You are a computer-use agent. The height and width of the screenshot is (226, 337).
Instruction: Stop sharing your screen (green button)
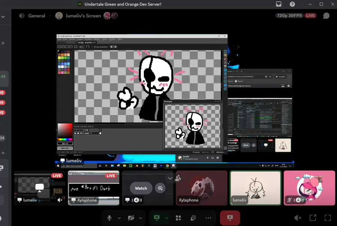pyautogui.click(x=157, y=218)
